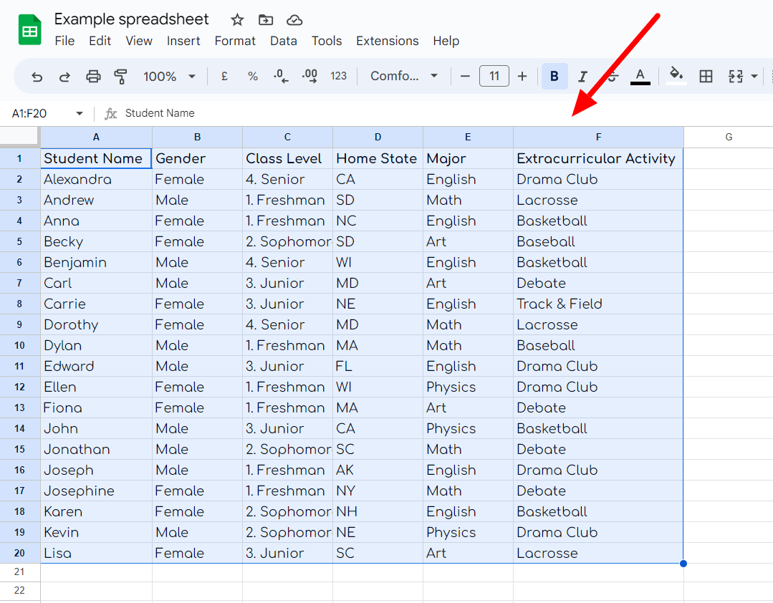Select column C header
The width and height of the screenshot is (773, 603).
coord(287,137)
